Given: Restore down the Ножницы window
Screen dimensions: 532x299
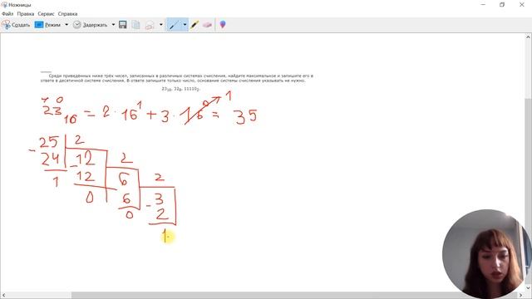Looking at the screenshot, I should (x=502, y=5).
